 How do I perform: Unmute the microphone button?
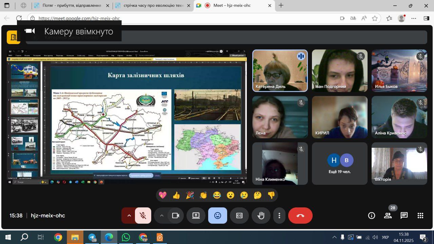143,216
